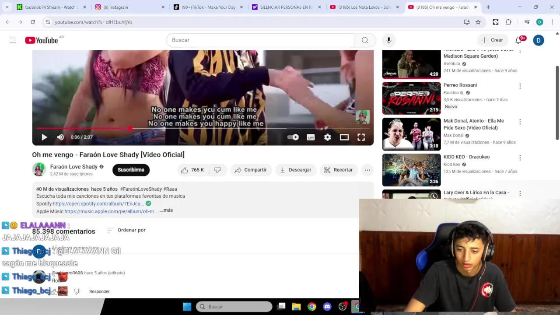
Task: Start voice search with microphone icon
Action: (x=388, y=40)
